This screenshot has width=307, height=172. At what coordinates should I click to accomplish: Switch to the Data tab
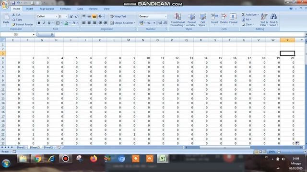(x=80, y=9)
